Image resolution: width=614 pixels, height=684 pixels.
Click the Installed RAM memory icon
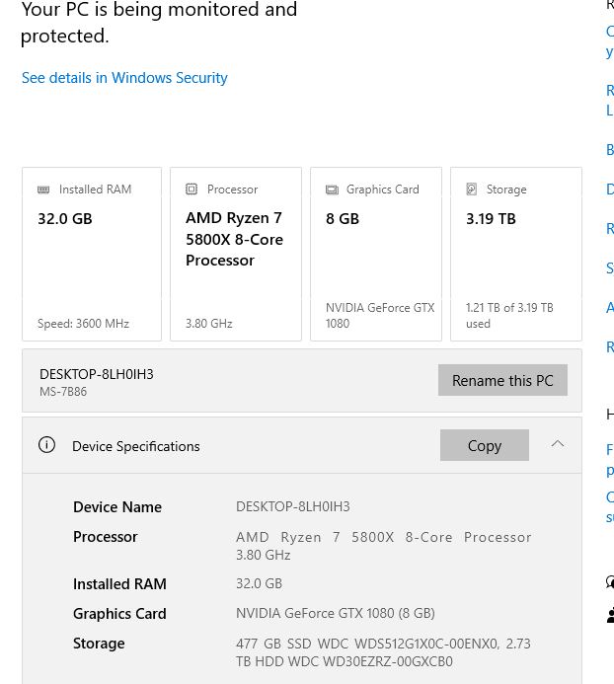[x=43, y=190]
